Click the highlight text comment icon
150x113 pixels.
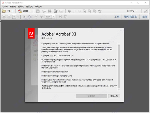click(x=79, y=11)
